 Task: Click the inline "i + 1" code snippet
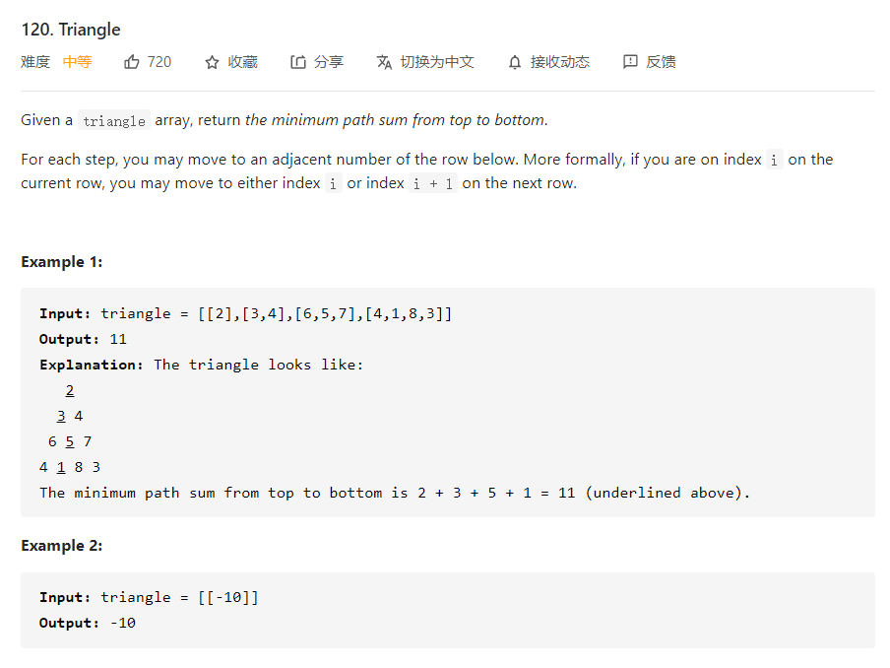pos(433,184)
